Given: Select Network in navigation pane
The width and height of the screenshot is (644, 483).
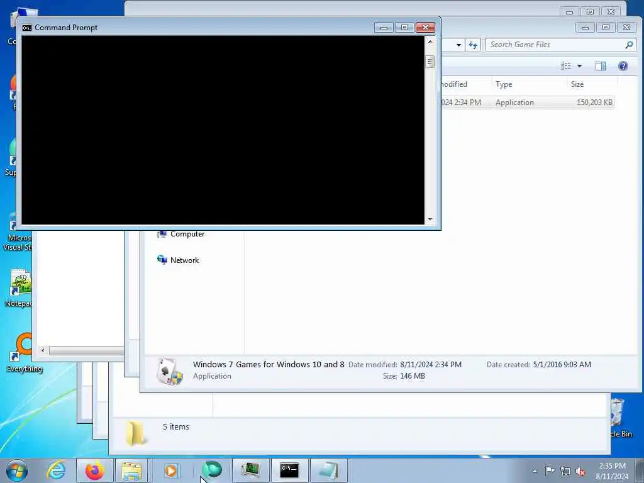Looking at the screenshot, I should [x=178, y=260].
